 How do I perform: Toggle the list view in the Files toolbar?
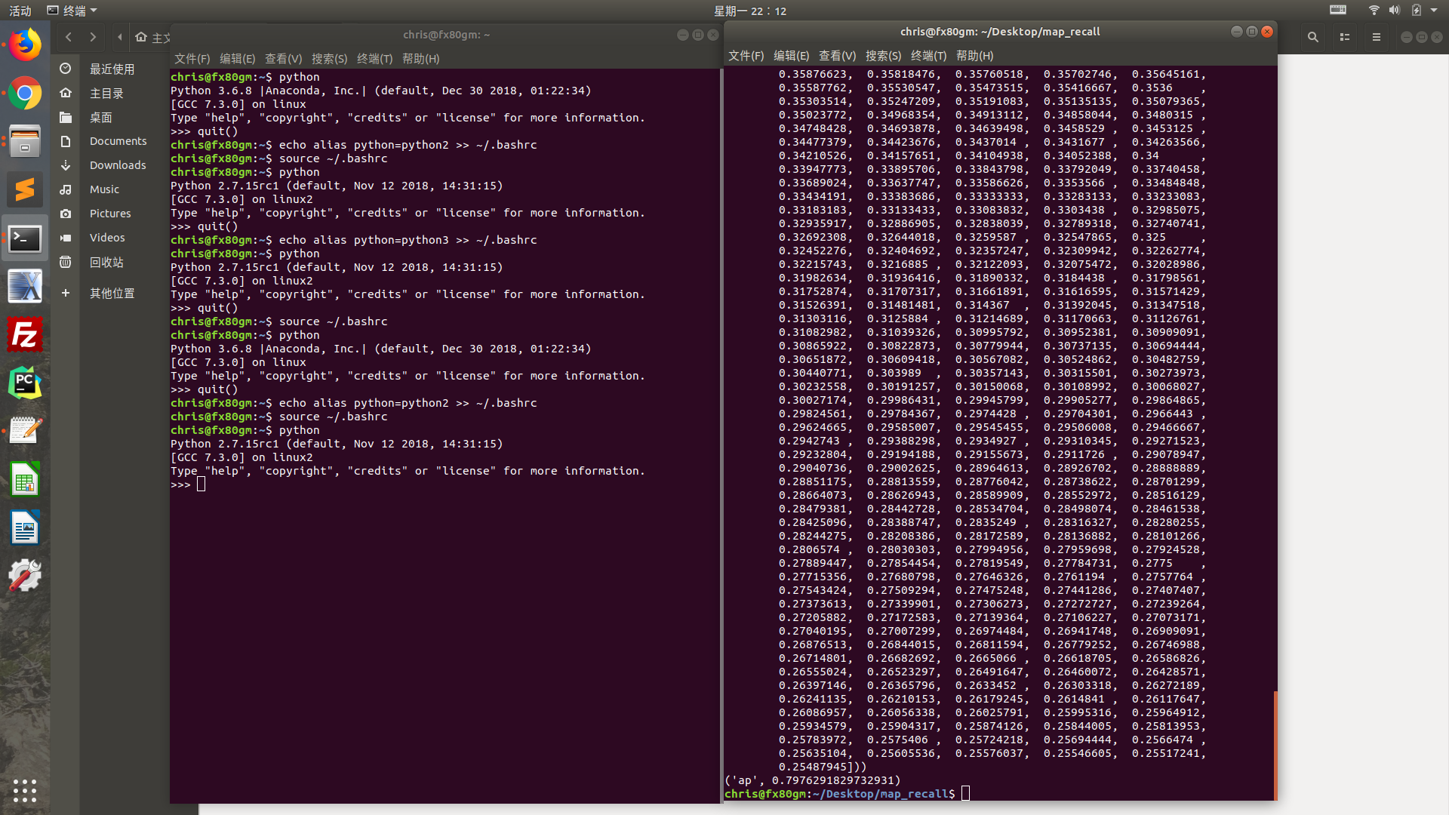tap(1345, 36)
